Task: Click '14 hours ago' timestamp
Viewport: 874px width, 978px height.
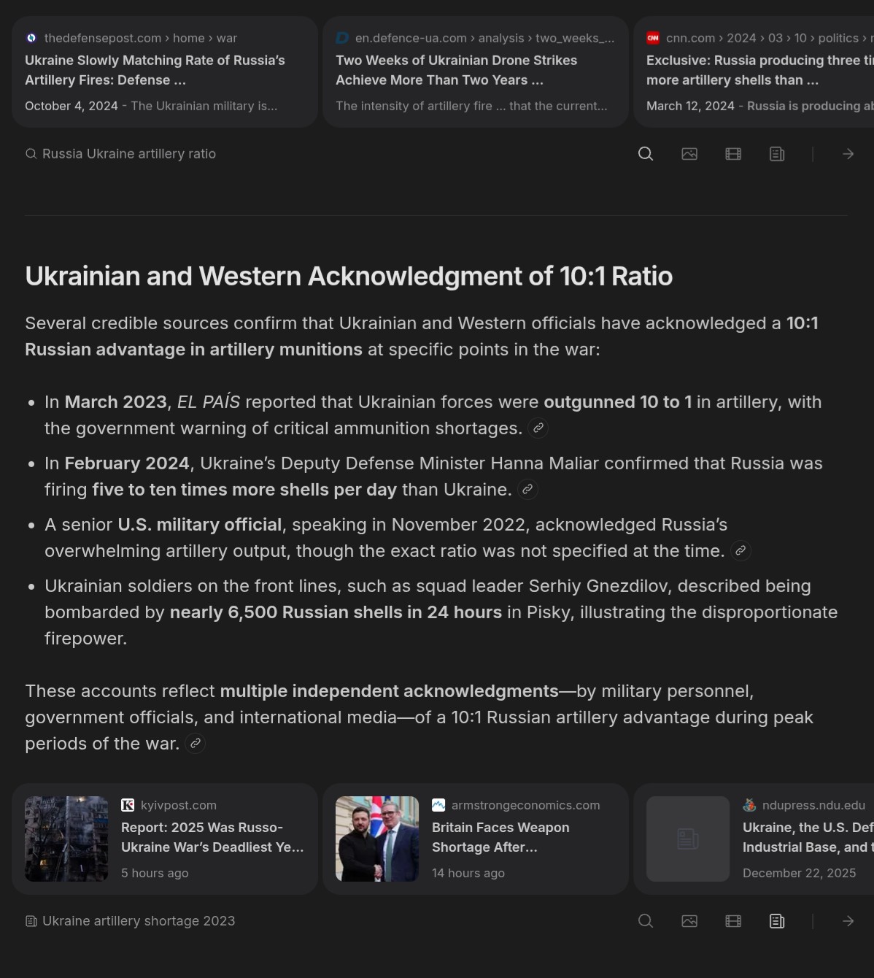Action: (468, 873)
